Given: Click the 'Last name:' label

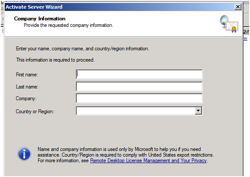Looking at the screenshot, I should [x=27, y=87].
